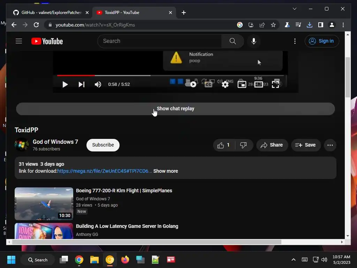Toggle the browser side panel
The height and width of the screenshot is (268, 357).
point(321,25)
